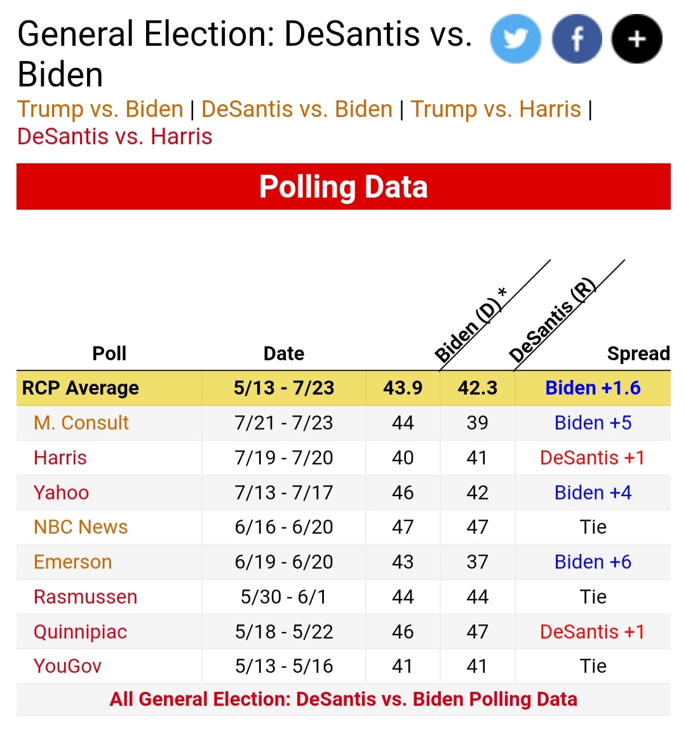Click the Spread column header
Image resolution: width=686 pixels, height=742 pixels.
pyautogui.click(x=638, y=354)
